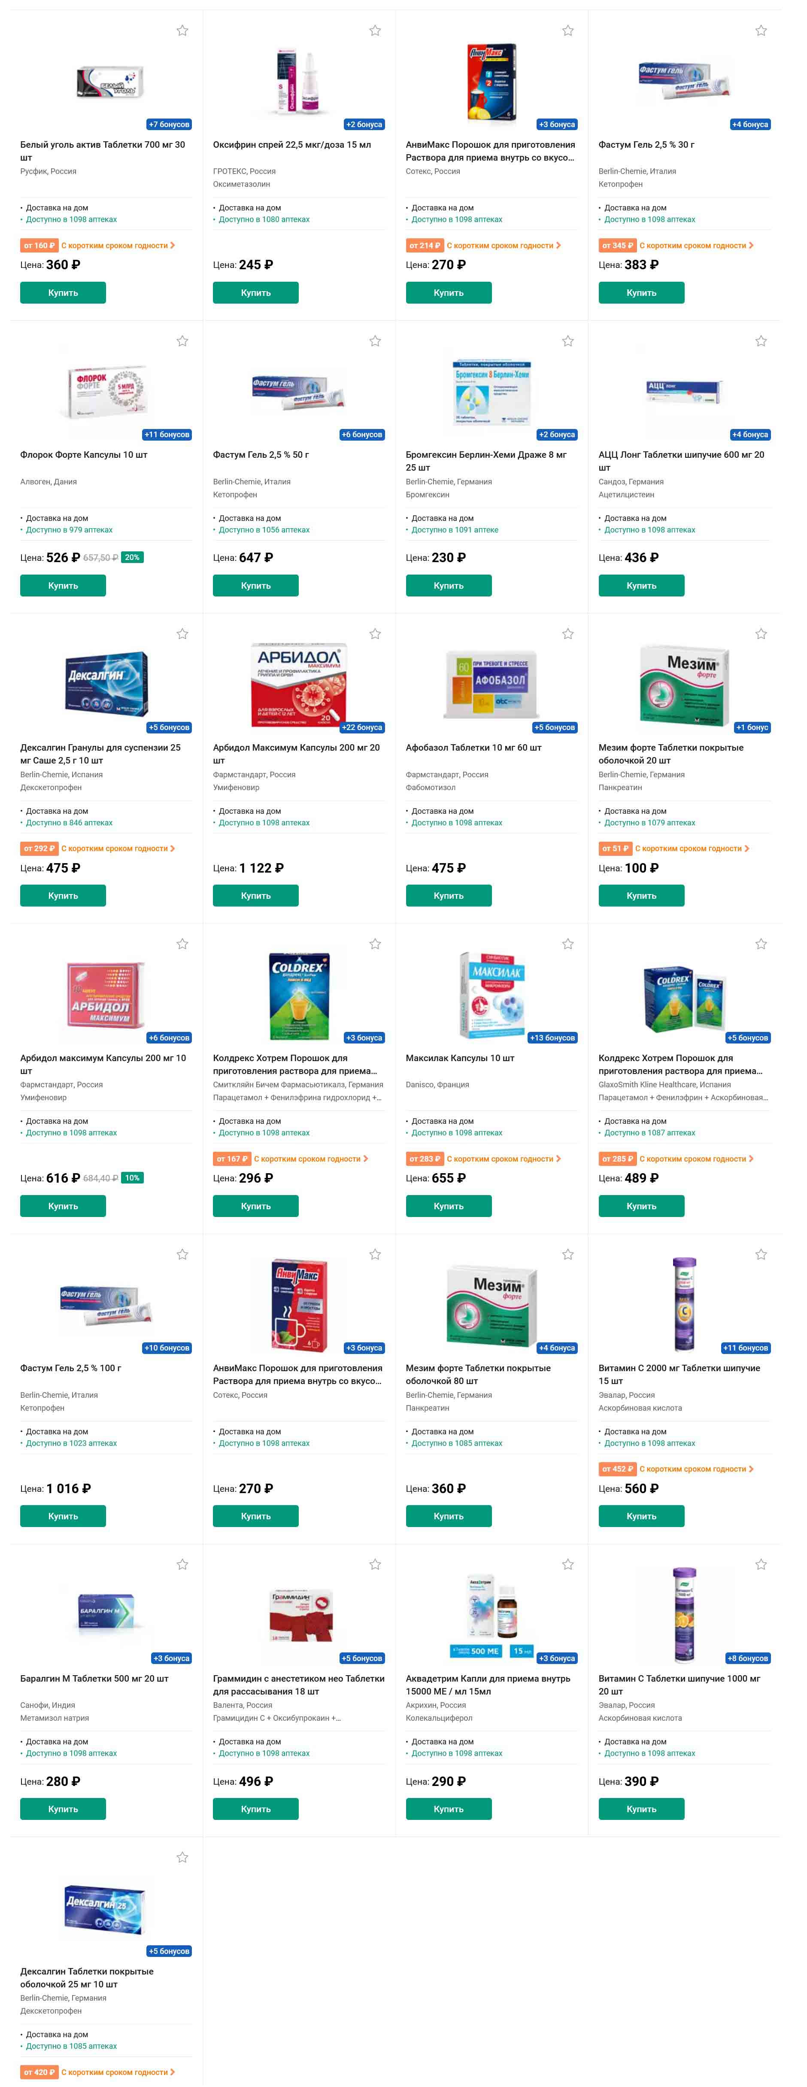Open availability in 1079 pharmacies for Мезим
The width and height of the screenshot is (807, 2087).
650,822
